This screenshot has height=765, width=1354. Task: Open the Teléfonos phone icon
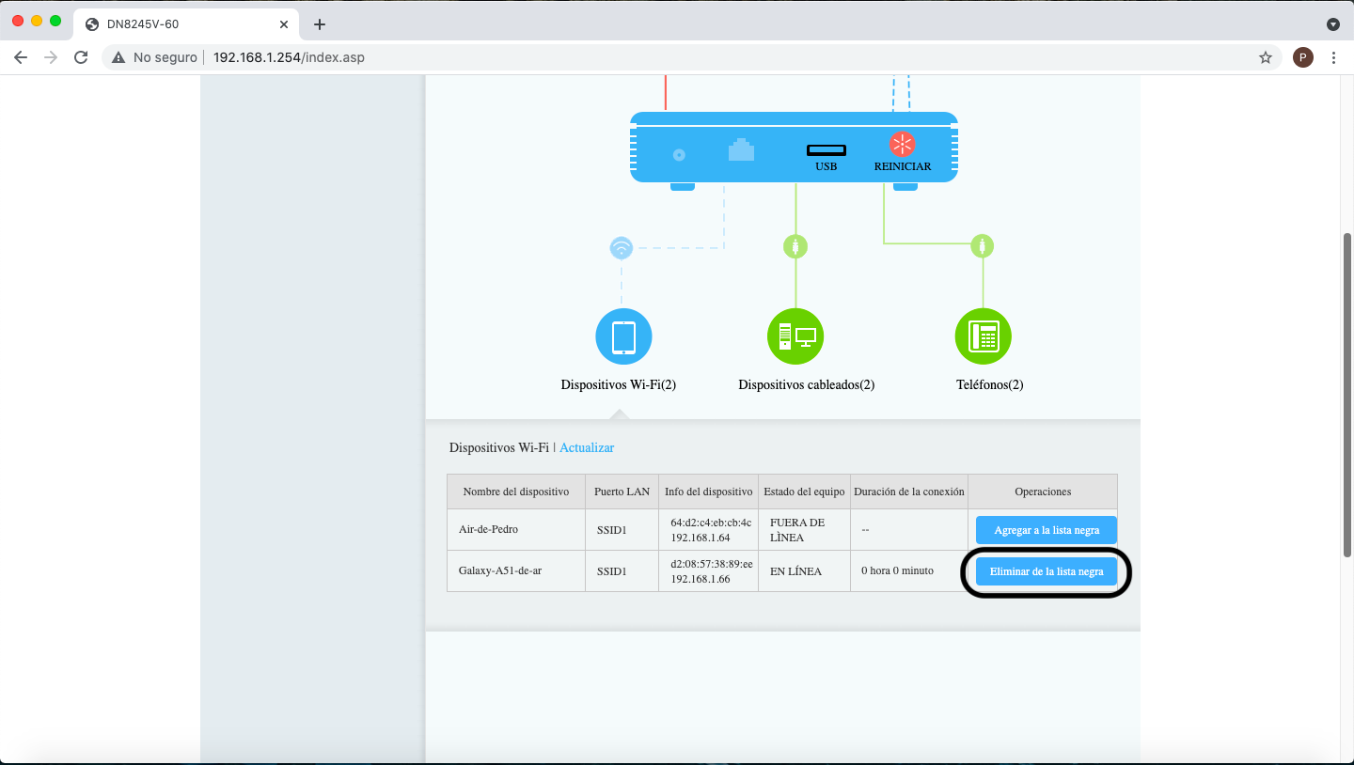983,336
